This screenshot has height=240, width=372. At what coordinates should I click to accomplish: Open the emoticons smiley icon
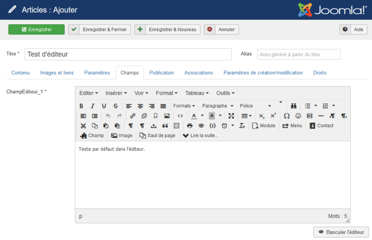298,116
